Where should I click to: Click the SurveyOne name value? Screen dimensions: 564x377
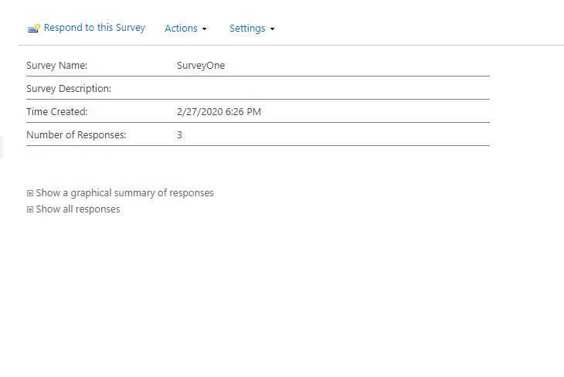(x=201, y=66)
